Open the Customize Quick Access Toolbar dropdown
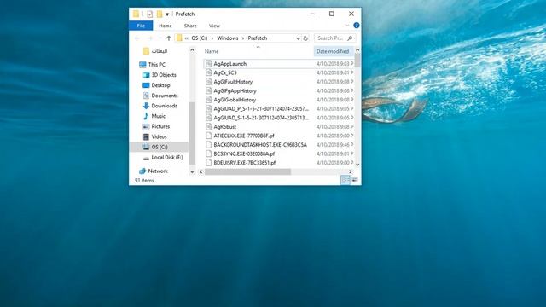 [167, 14]
